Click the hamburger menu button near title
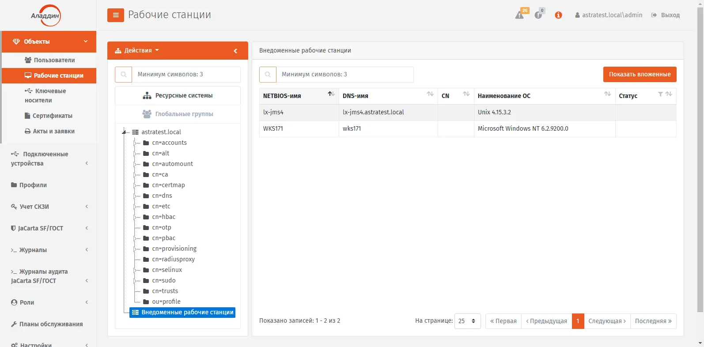 coord(115,15)
